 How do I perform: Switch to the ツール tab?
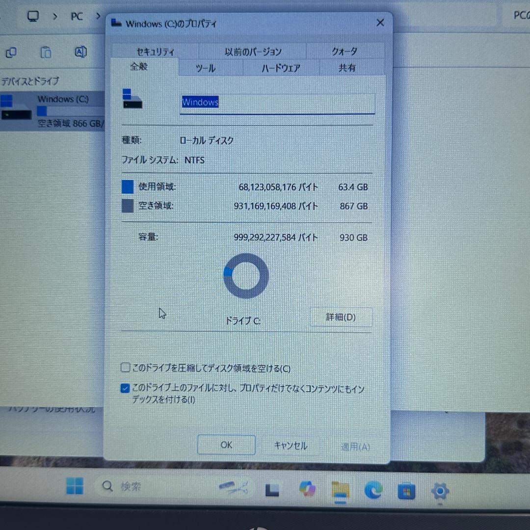(205, 69)
